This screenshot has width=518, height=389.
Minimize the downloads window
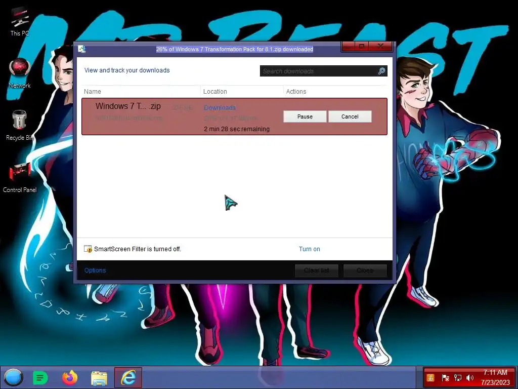[348, 46]
